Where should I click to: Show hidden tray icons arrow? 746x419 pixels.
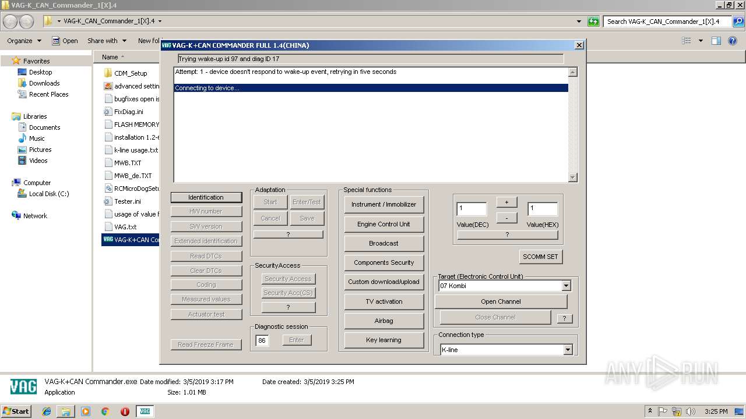point(650,411)
